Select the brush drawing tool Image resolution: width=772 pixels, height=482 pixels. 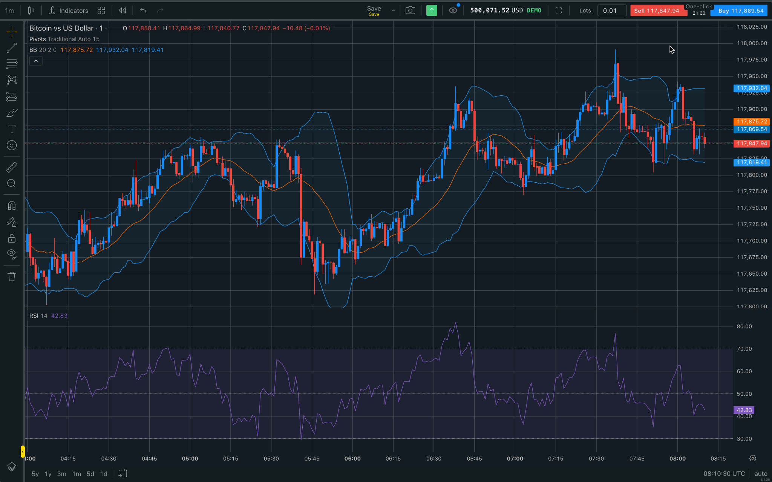(x=12, y=113)
